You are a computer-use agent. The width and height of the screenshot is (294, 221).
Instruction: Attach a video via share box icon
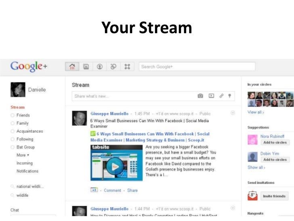[211, 96]
